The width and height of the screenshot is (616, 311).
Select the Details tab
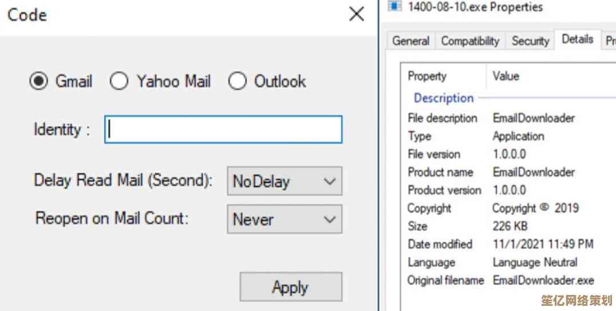[x=577, y=40]
